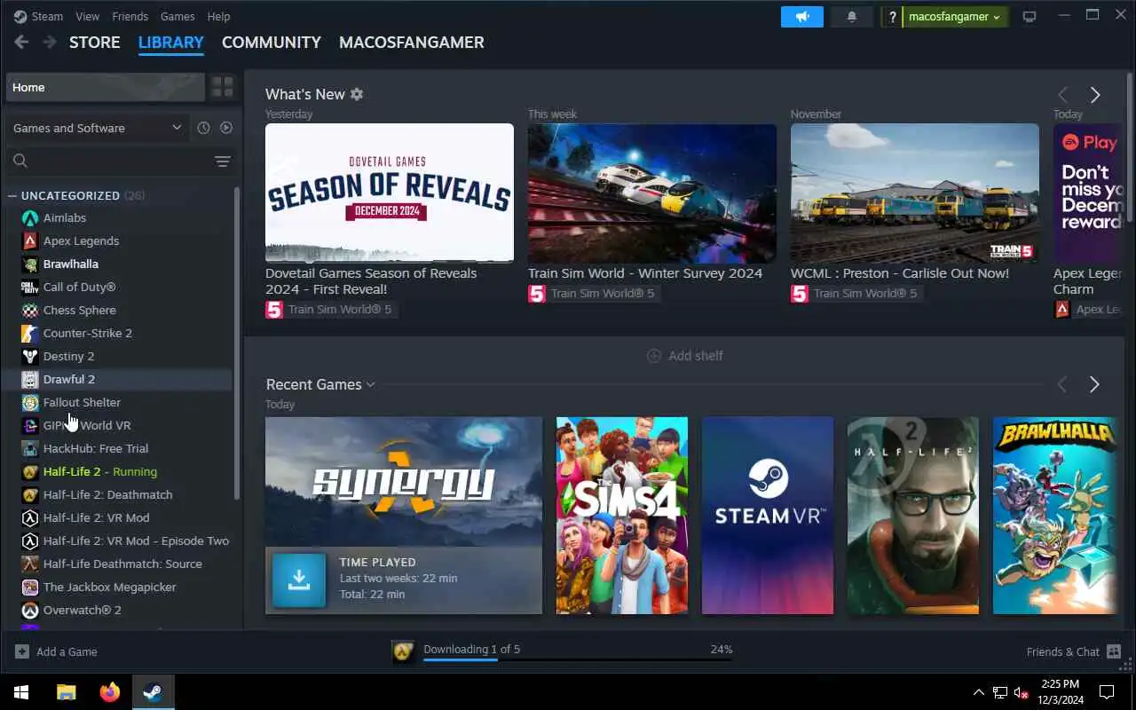This screenshot has width=1136, height=710.
Task: Open the Games menu
Action: click(x=177, y=16)
